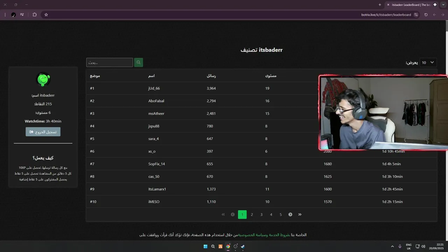This screenshot has width=448, height=252.
Task: Click the green search magnifier button
Action: click(139, 62)
